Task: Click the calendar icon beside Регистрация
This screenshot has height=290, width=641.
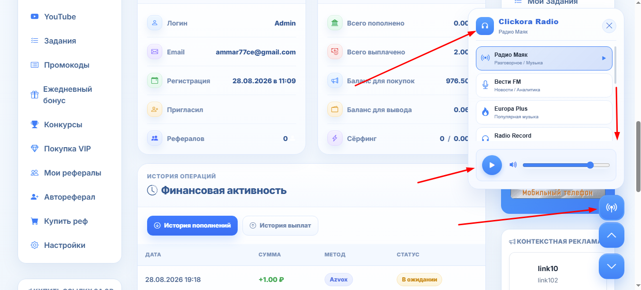Action: coord(155,80)
